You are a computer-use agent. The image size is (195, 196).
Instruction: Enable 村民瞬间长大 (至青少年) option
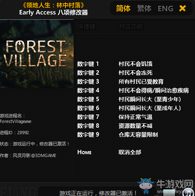click(x=150, y=99)
